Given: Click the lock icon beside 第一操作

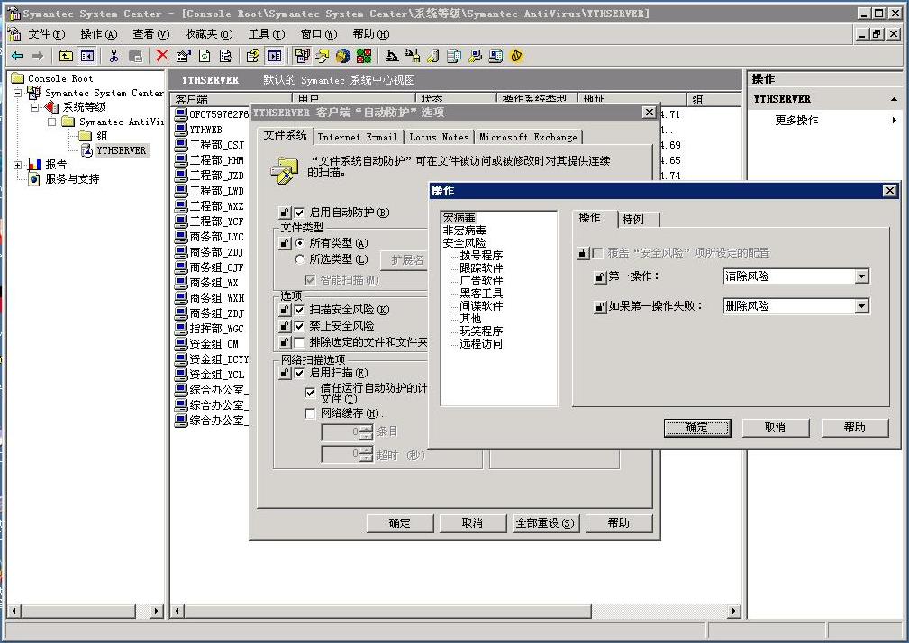Looking at the screenshot, I should [600, 276].
